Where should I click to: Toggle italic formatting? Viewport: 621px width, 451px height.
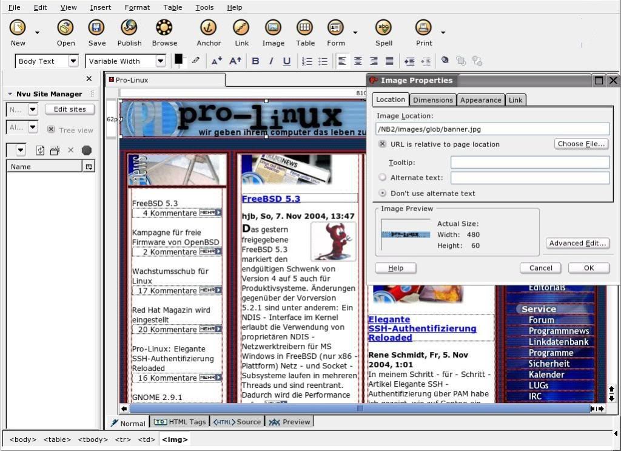point(271,61)
